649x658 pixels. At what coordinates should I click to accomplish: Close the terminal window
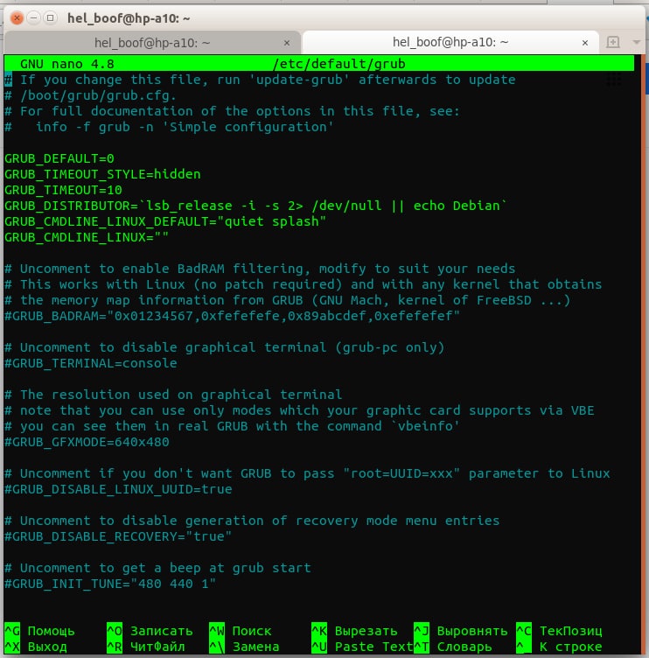(17, 18)
